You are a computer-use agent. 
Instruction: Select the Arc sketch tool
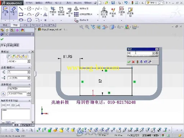click(x=29, y=14)
